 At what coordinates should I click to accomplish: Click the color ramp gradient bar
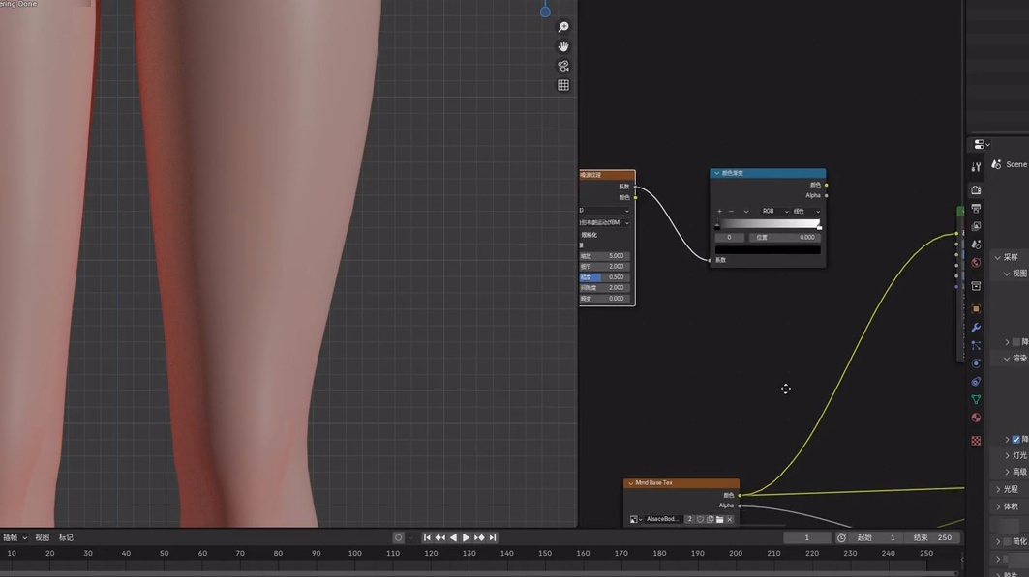click(x=768, y=223)
